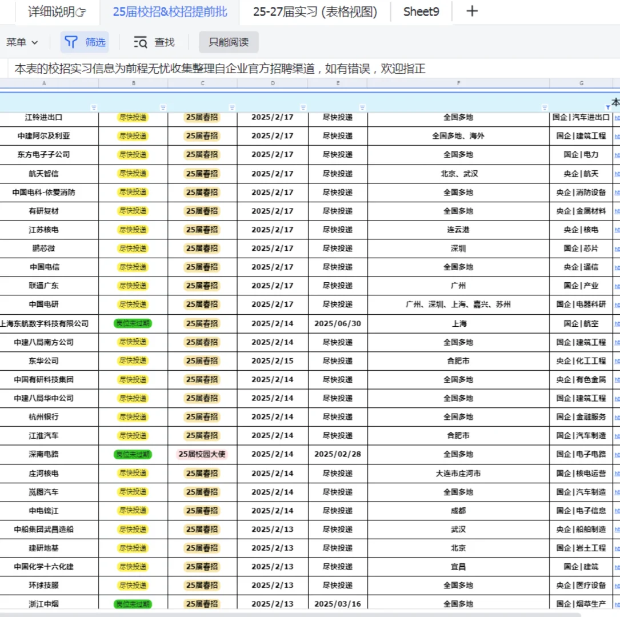Click the funnel icon in 筛选 button
Viewport: 620px width, 617px height.
(71, 42)
